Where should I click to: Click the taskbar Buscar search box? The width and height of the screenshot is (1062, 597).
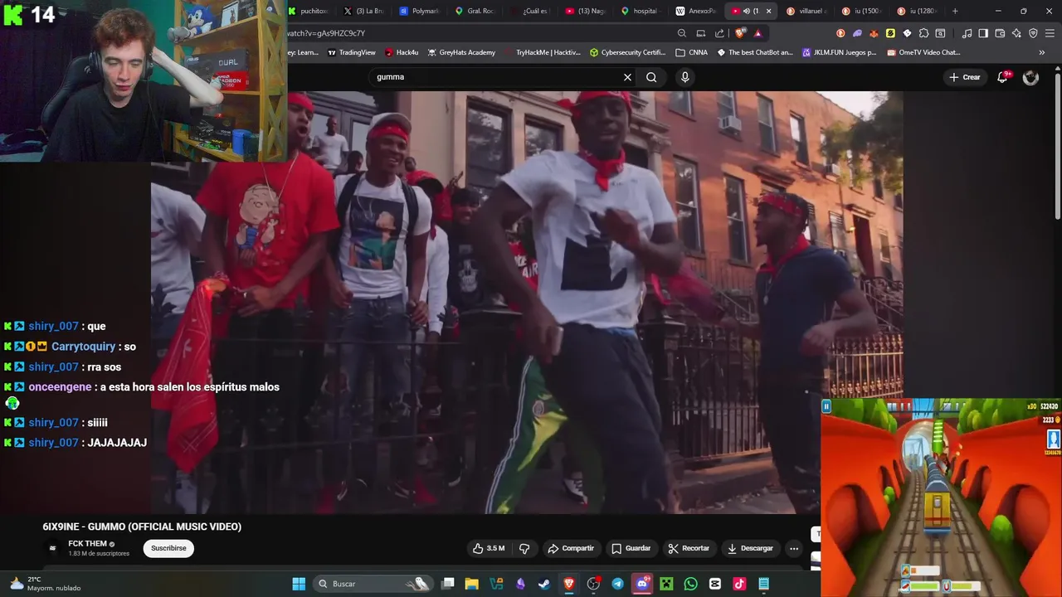tap(373, 584)
